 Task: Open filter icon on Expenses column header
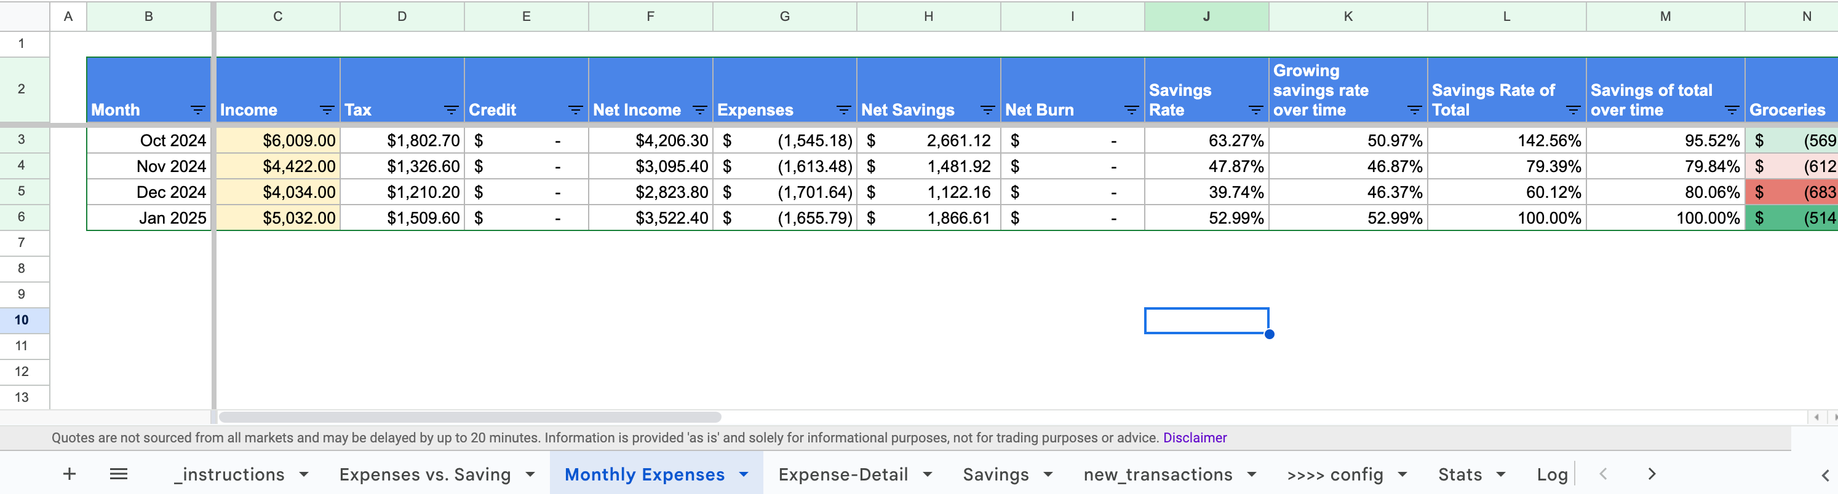pyautogui.click(x=843, y=110)
